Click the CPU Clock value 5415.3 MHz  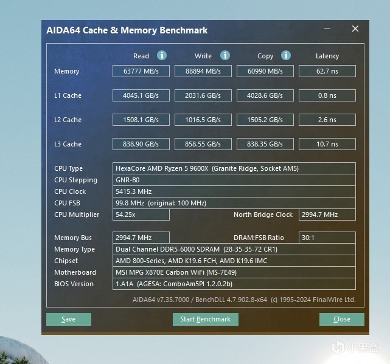[x=234, y=191]
